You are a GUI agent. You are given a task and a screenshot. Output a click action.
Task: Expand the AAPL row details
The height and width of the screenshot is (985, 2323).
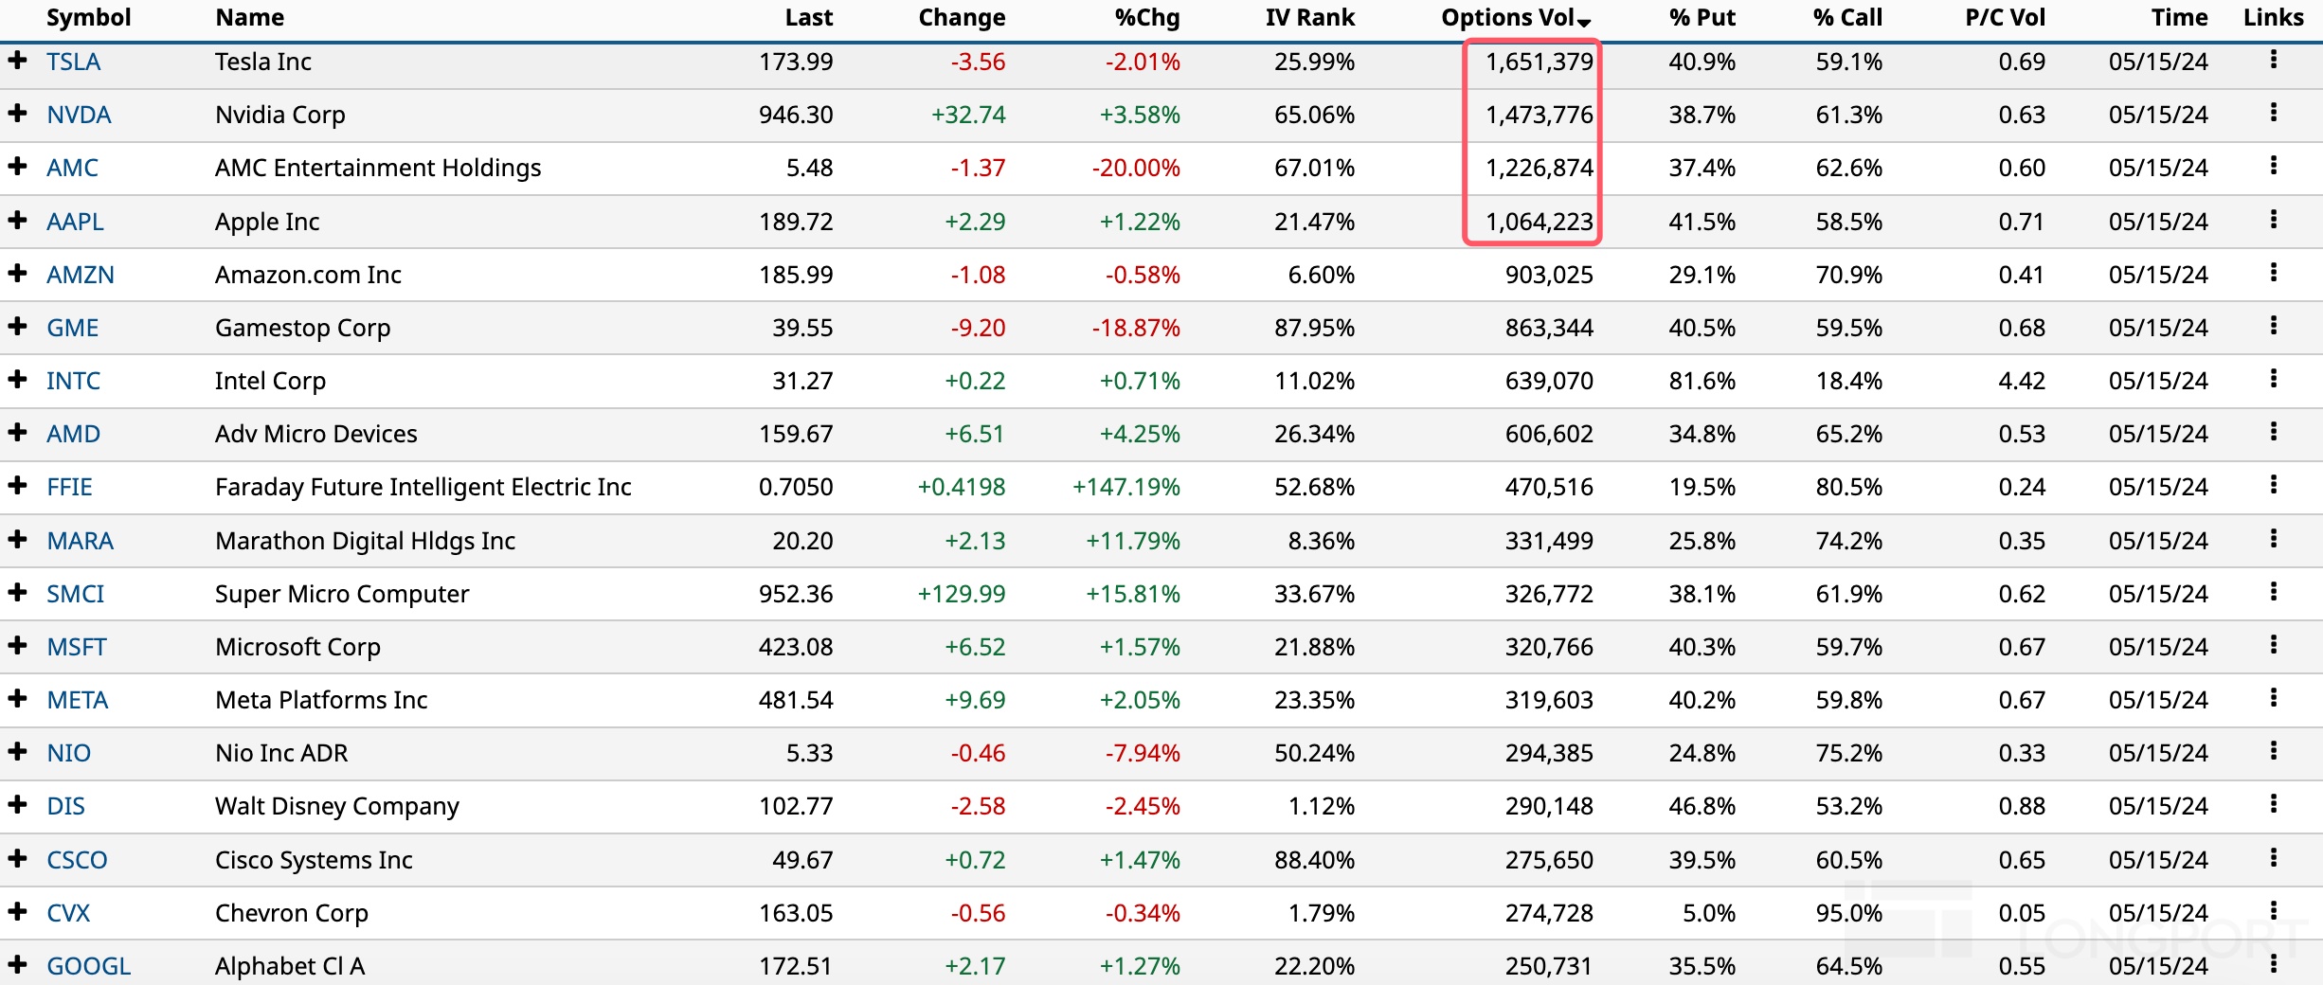click(17, 221)
